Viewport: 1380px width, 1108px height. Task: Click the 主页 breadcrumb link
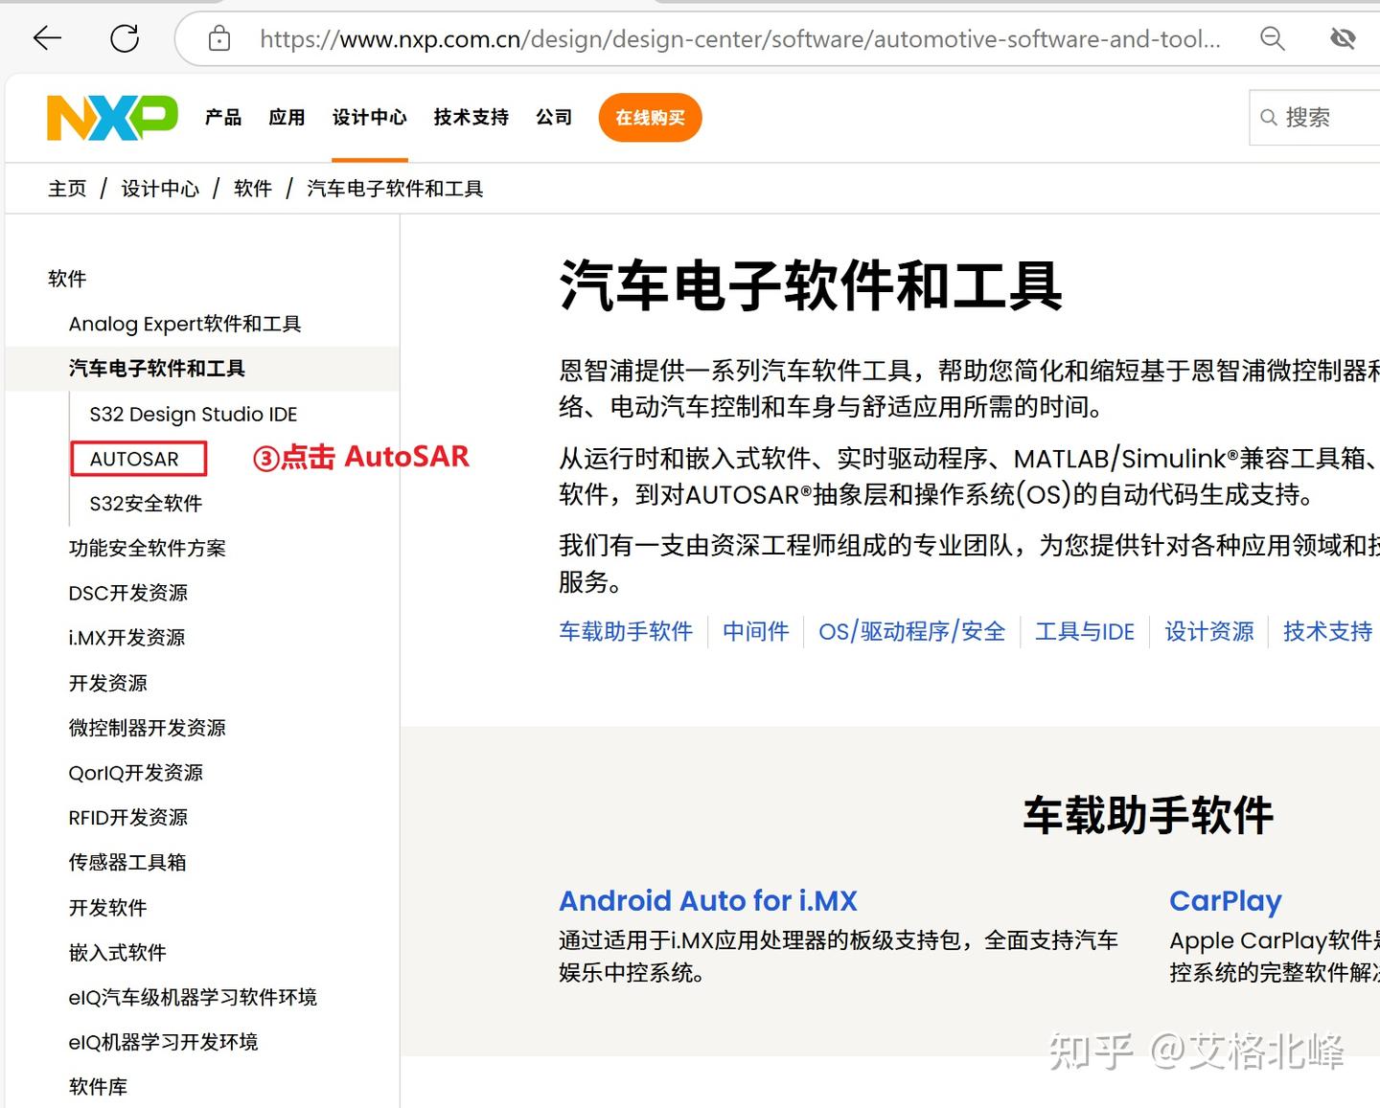point(67,189)
